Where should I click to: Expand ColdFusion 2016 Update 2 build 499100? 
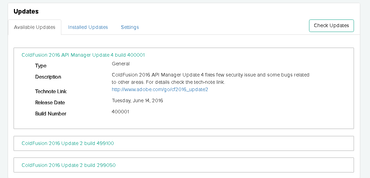coord(68,143)
